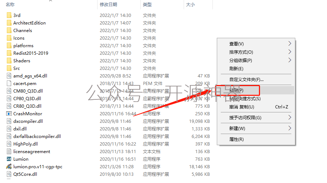Select the Redist2015-2019 folder icon
The image size is (327, 183).
tap(9, 53)
